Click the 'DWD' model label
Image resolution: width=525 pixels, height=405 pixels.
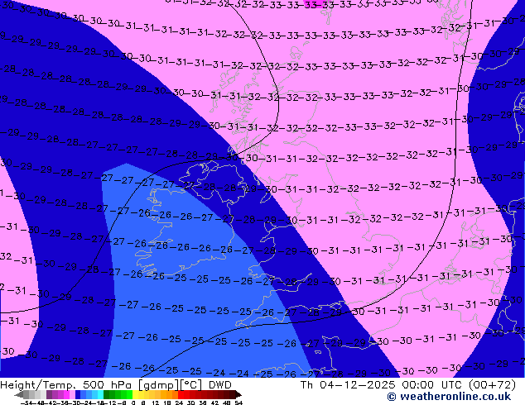coord(220,385)
